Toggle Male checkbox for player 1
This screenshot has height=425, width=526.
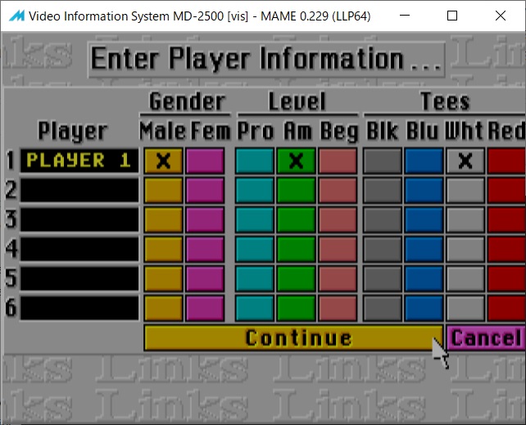click(163, 161)
